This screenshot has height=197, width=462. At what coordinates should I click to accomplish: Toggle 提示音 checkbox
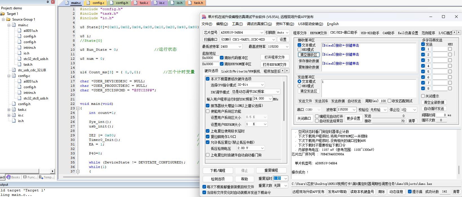tap(410, 192)
